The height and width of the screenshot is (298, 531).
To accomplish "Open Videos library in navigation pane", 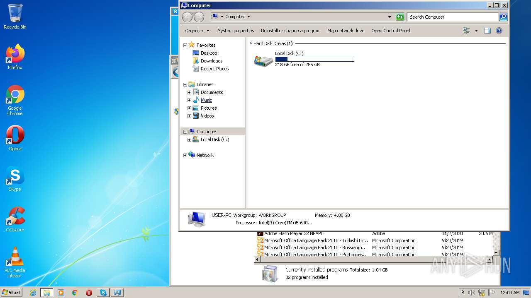I will [x=207, y=116].
